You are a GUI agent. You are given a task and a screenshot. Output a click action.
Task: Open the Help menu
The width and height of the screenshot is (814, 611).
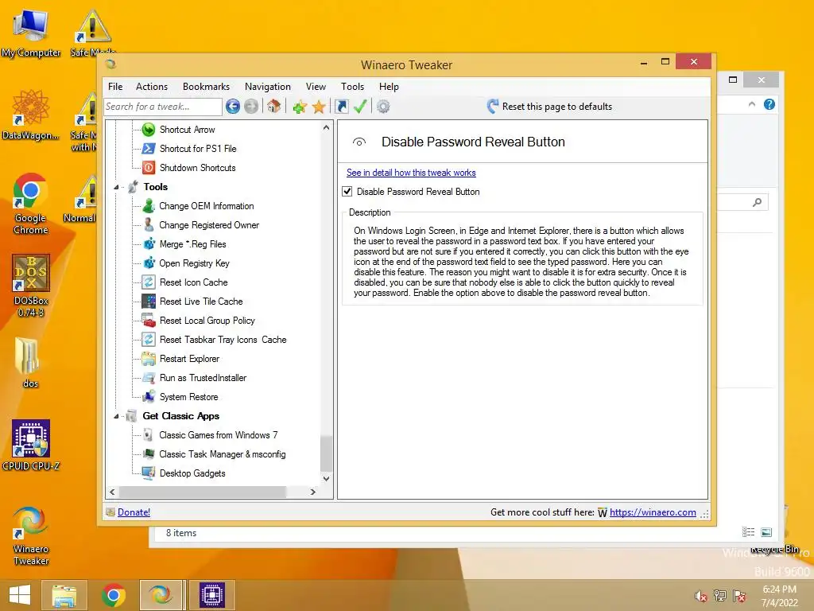point(389,87)
